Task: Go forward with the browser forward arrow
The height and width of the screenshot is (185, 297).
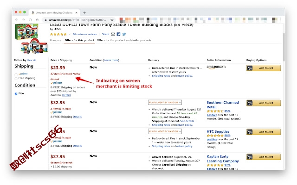Action: coord(24,20)
